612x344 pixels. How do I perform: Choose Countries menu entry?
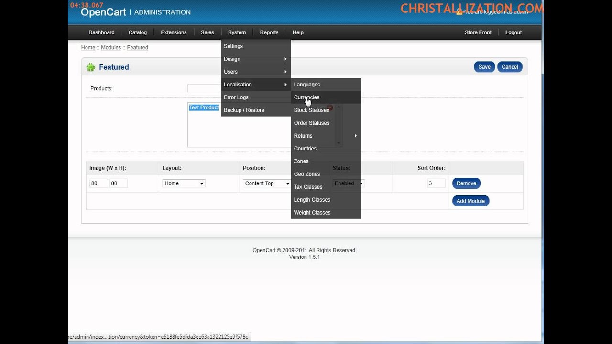point(326,149)
